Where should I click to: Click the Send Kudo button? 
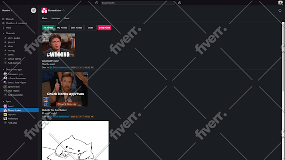pos(104,28)
